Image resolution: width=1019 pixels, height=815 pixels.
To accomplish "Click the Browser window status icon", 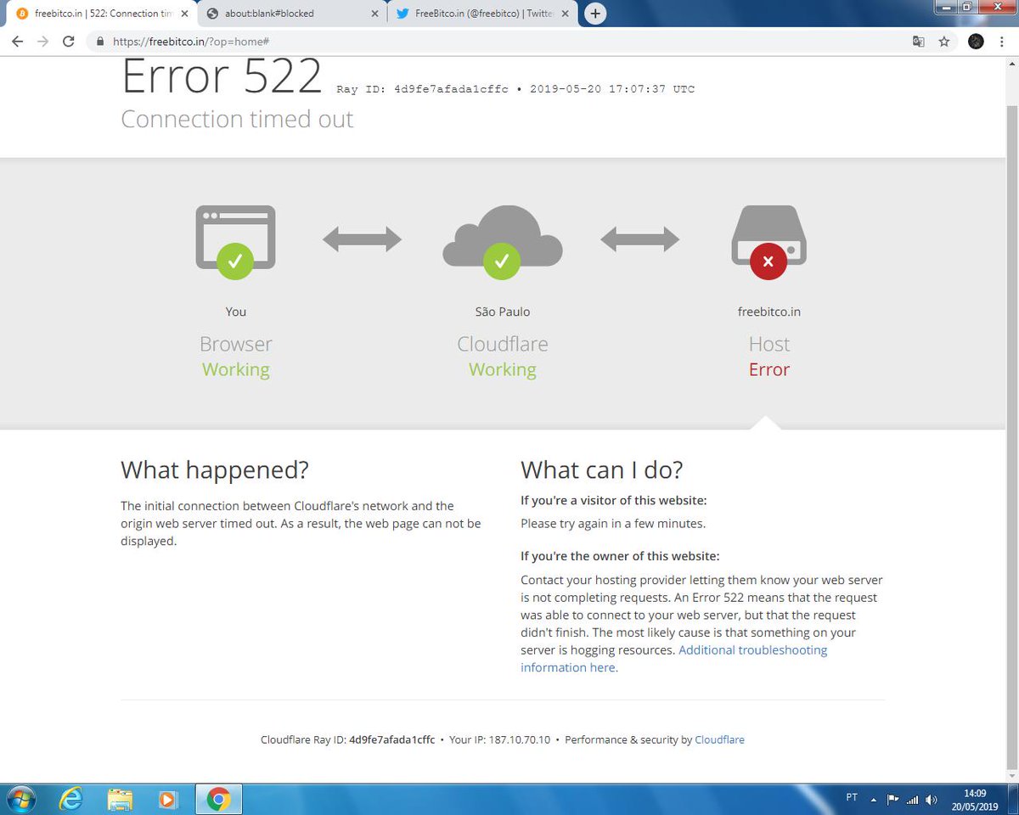I will click(235, 242).
